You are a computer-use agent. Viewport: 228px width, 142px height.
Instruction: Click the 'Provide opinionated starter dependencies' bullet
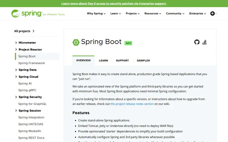tap(130, 131)
